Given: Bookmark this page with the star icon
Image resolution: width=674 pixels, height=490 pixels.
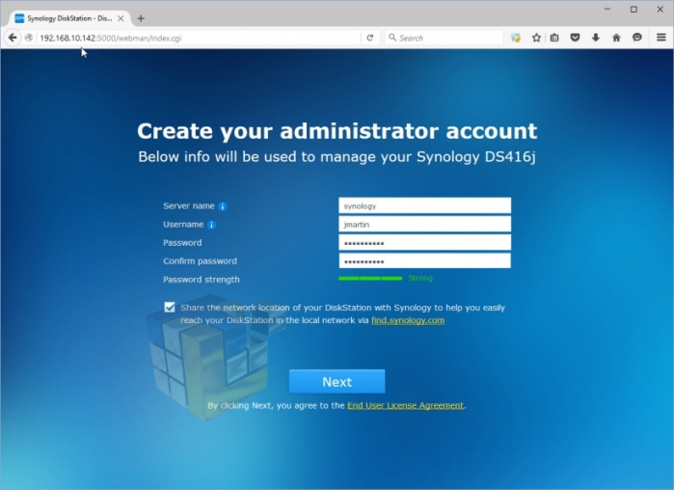Looking at the screenshot, I should pyautogui.click(x=536, y=38).
